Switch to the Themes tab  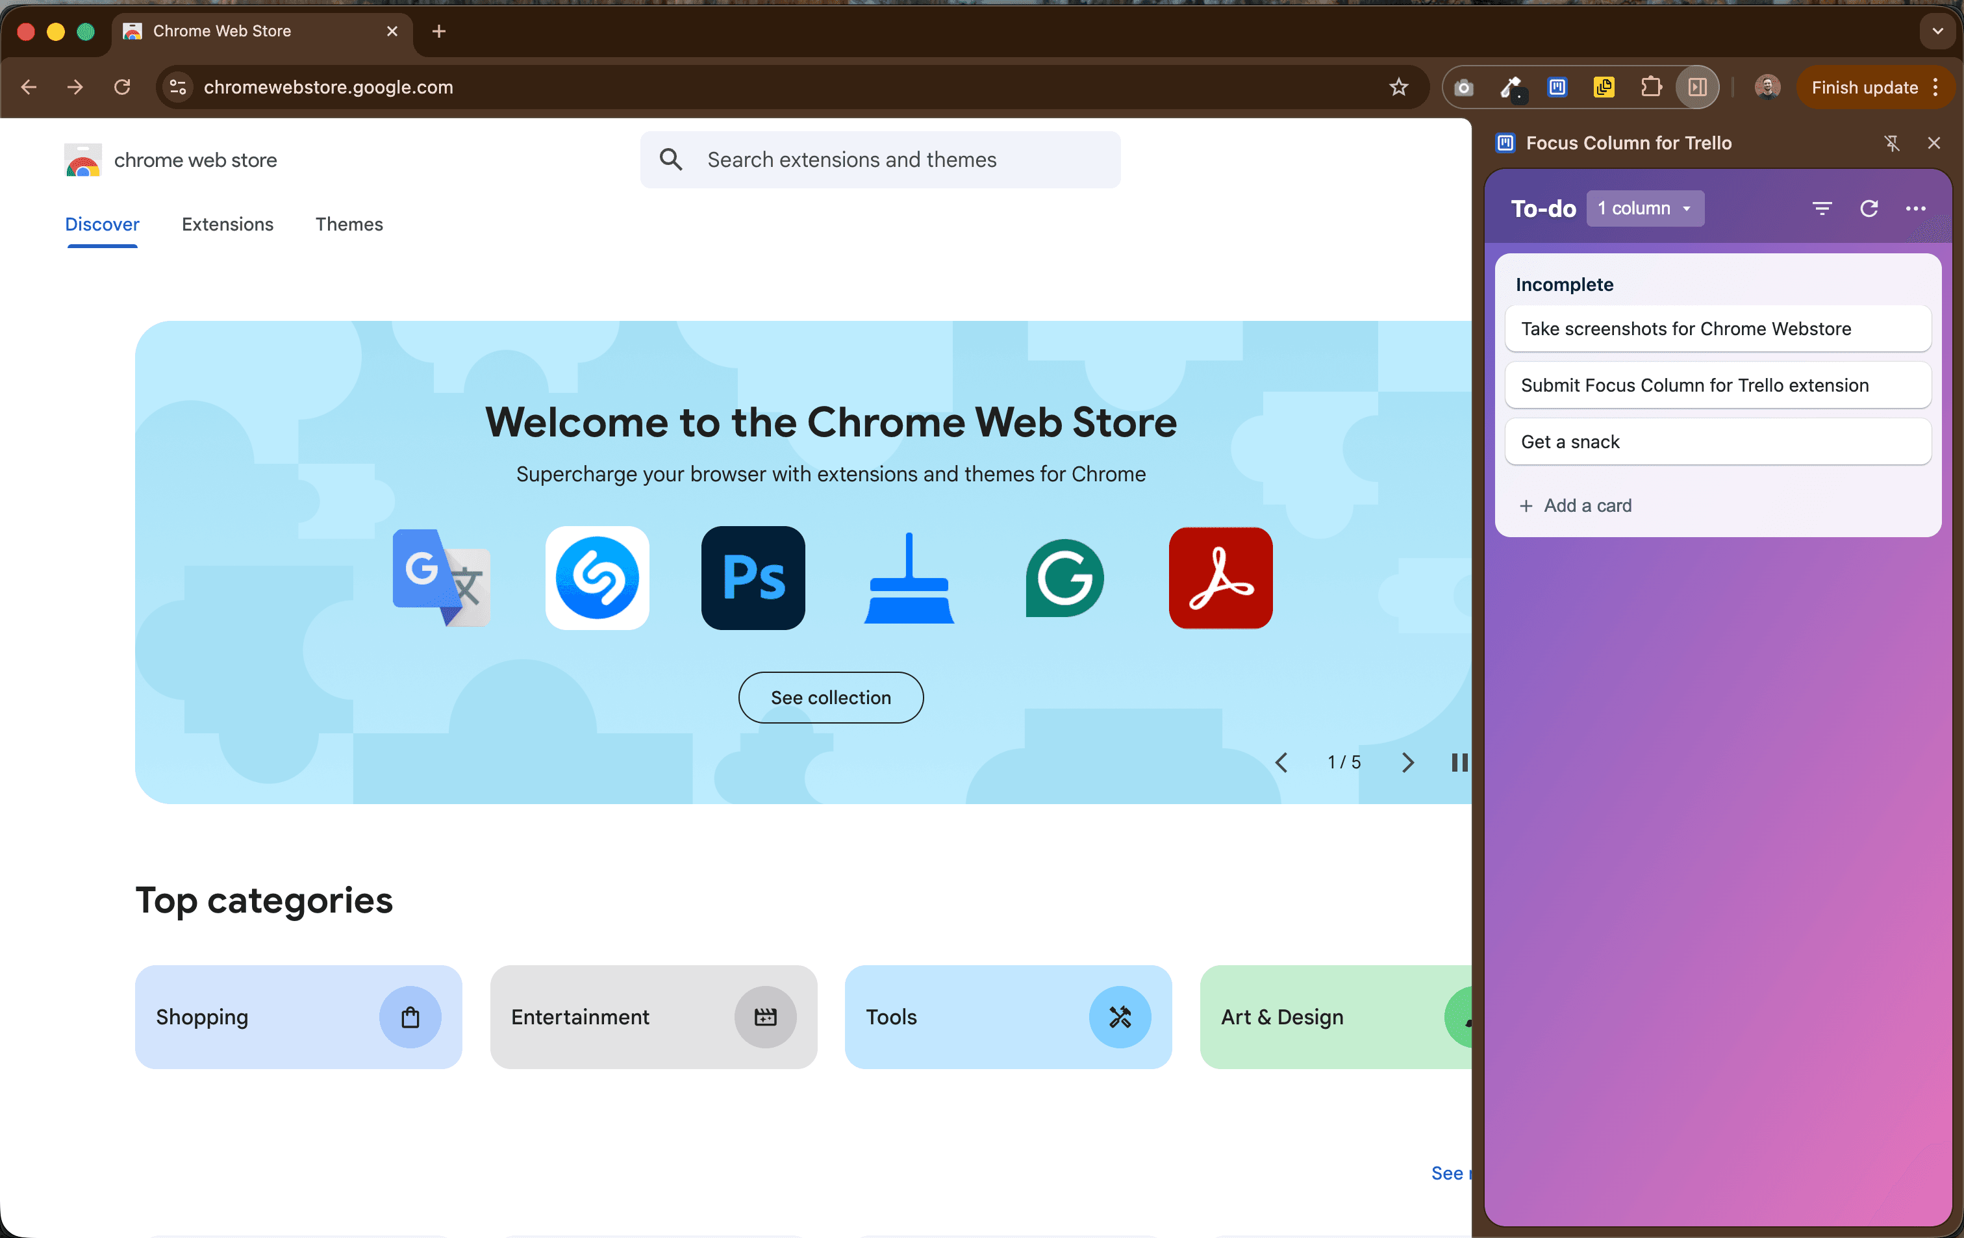[349, 224]
